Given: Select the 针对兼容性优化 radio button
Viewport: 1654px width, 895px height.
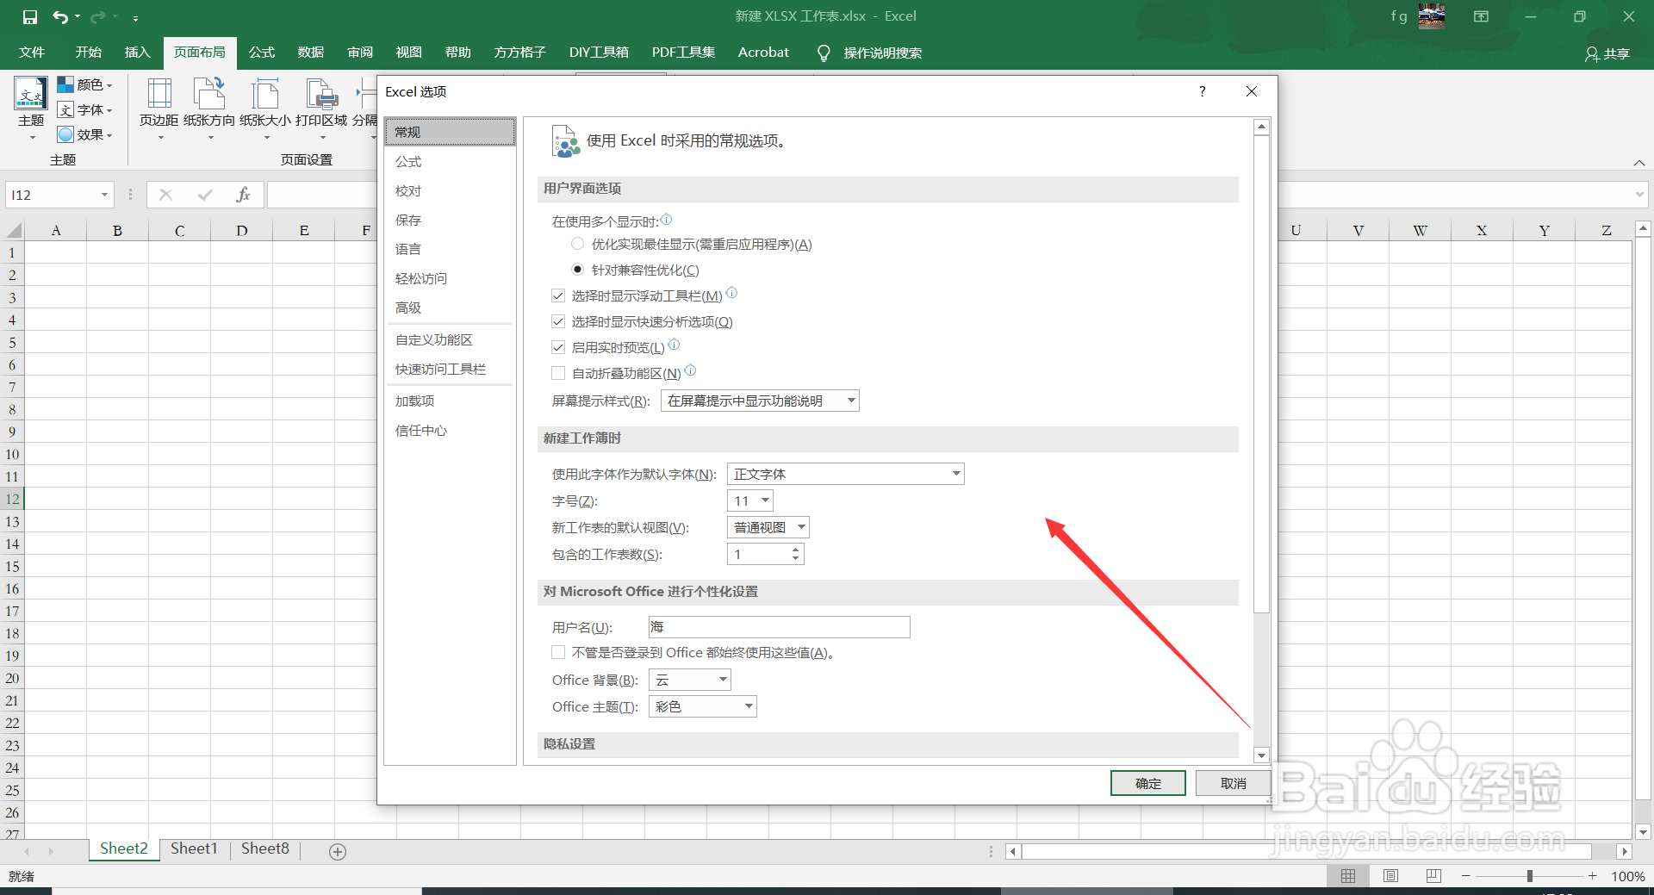Looking at the screenshot, I should (578, 270).
